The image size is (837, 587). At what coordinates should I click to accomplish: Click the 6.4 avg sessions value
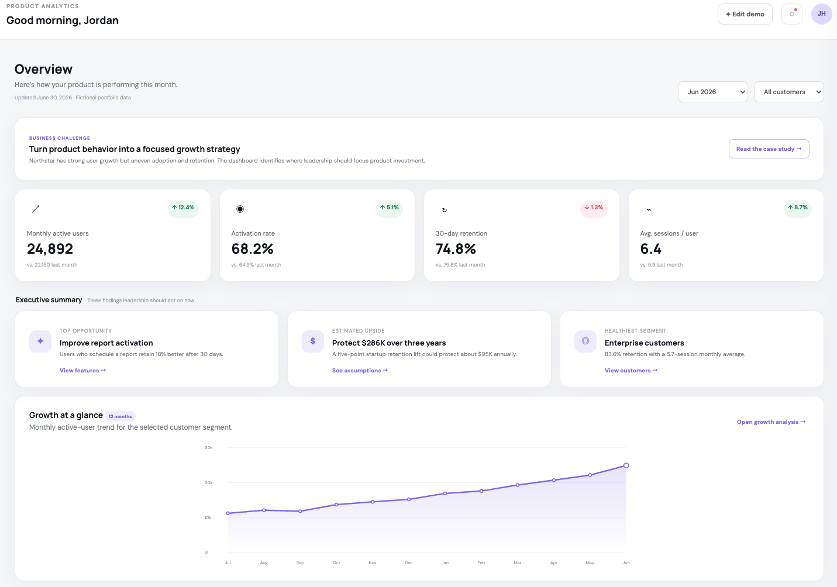click(651, 249)
